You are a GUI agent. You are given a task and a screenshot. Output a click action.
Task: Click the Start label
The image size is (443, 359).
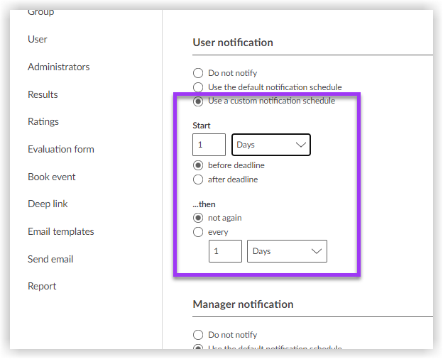tap(202, 126)
